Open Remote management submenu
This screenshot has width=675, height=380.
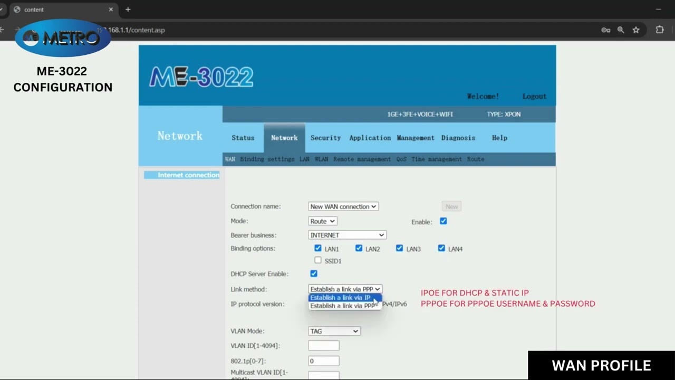pos(362,159)
